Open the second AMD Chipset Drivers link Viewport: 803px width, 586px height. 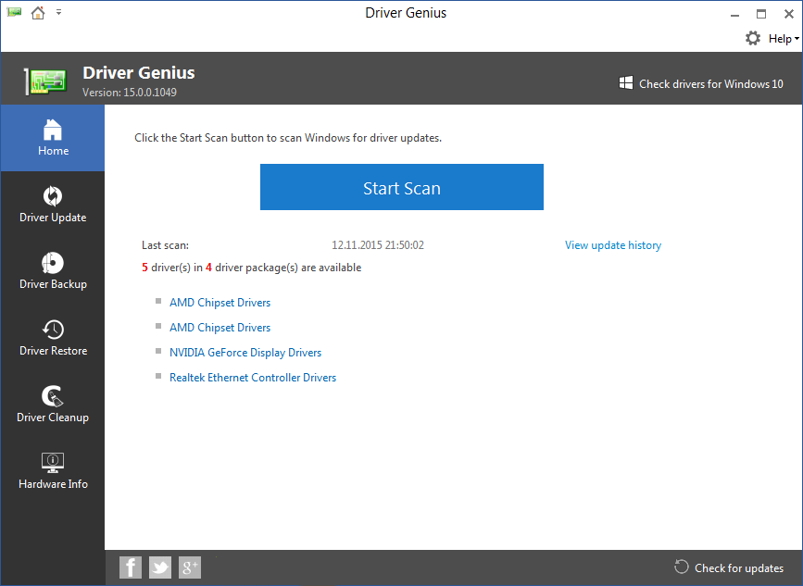(x=220, y=328)
